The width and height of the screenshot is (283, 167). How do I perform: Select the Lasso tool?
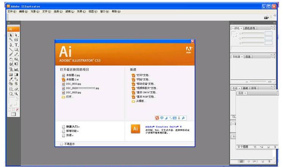click(x=16, y=40)
